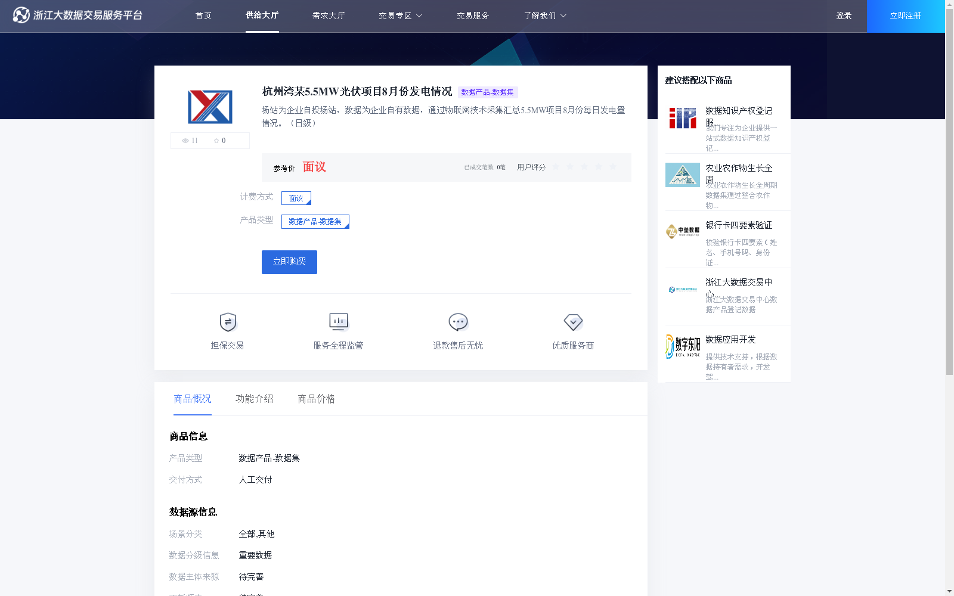Image resolution: width=954 pixels, height=596 pixels.
Task: Open the 数据知识产权登记 recommended item thumbnail
Action: pyautogui.click(x=683, y=118)
